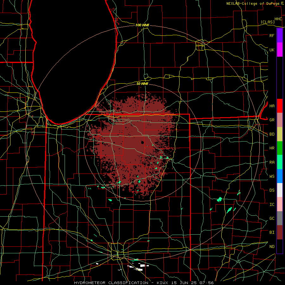Click the UK legend label
Screen dimensions: 285x285
272,50
